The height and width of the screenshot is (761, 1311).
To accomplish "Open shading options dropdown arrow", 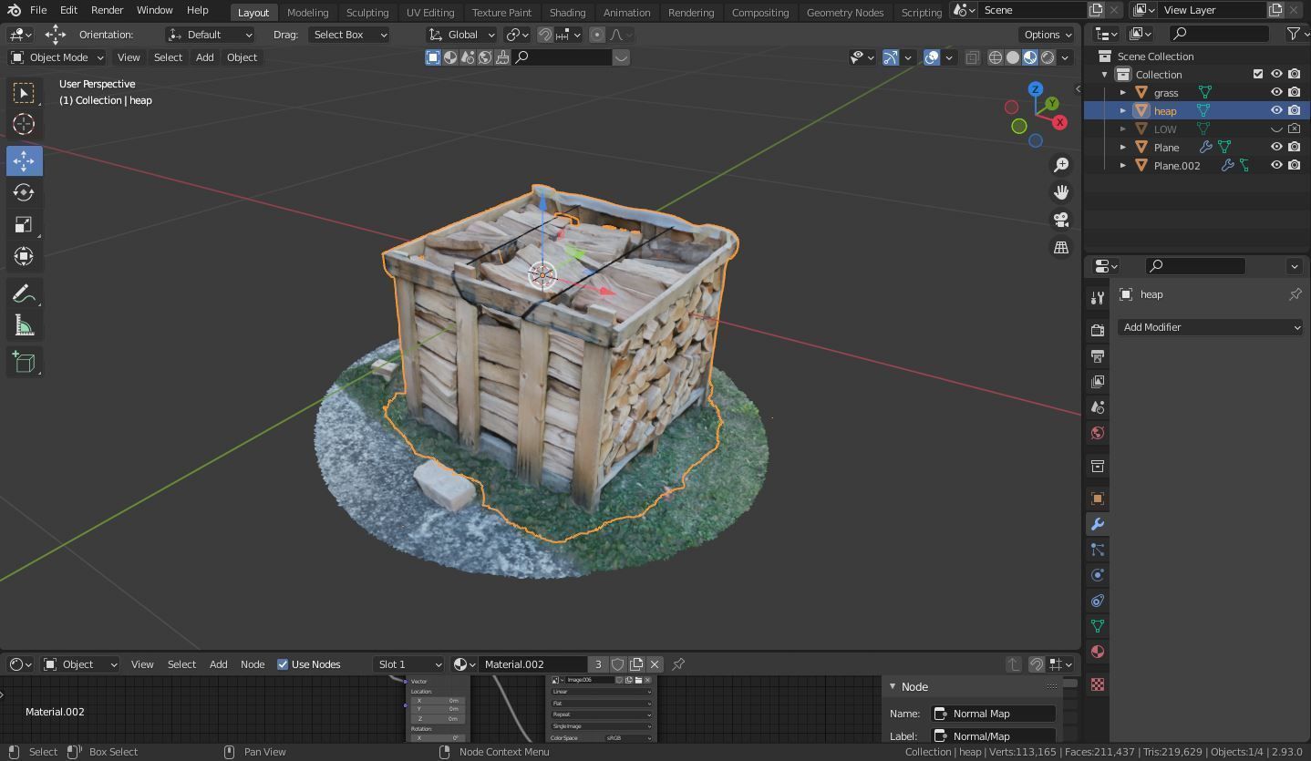I will pyautogui.click(x=1065, y=57).
